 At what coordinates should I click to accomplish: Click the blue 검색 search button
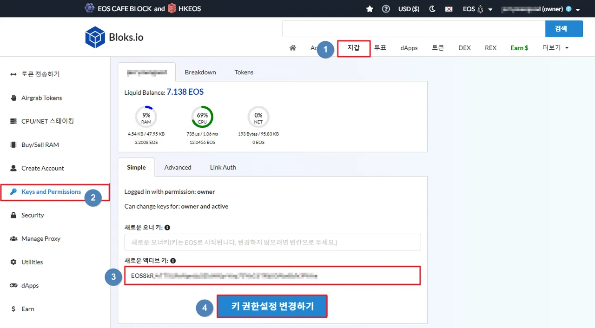pyautogui.click(x=564, y=29)
